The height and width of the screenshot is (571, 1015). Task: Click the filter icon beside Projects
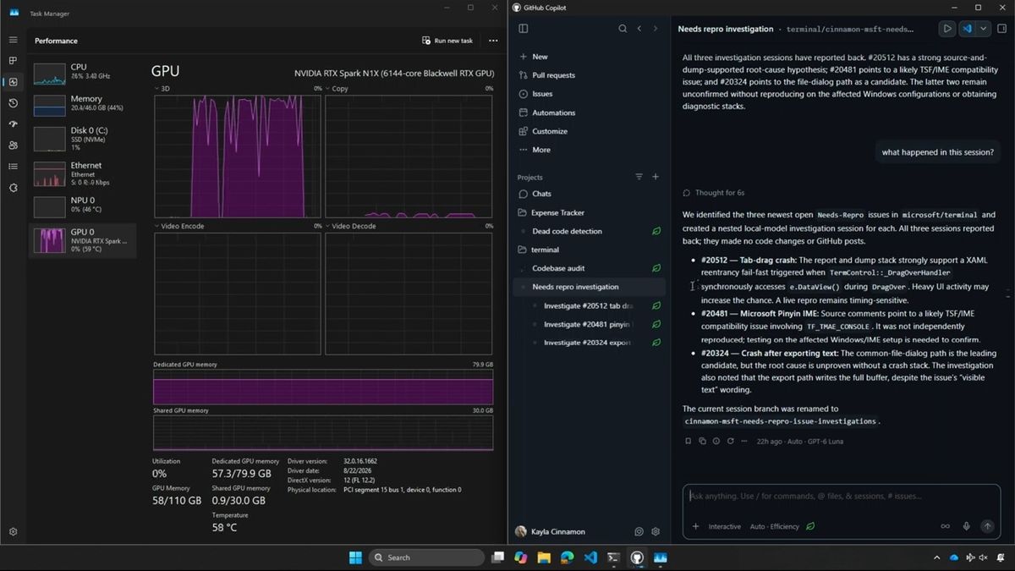(639, 177)
